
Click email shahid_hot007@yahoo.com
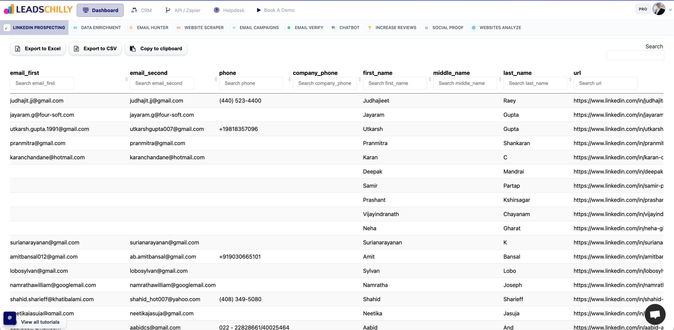[x=165, y=299]
